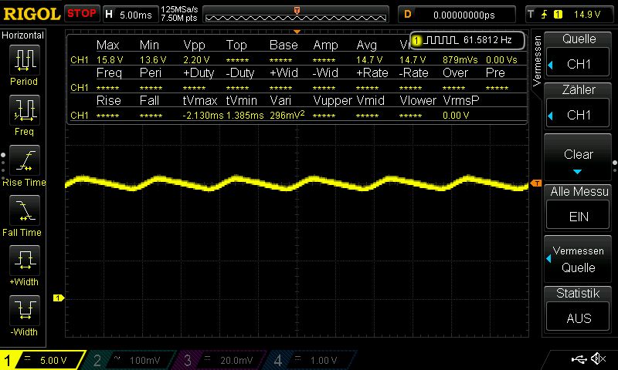
Task: Click the 879mVs area measurement value
Action: tap(460, 60)
